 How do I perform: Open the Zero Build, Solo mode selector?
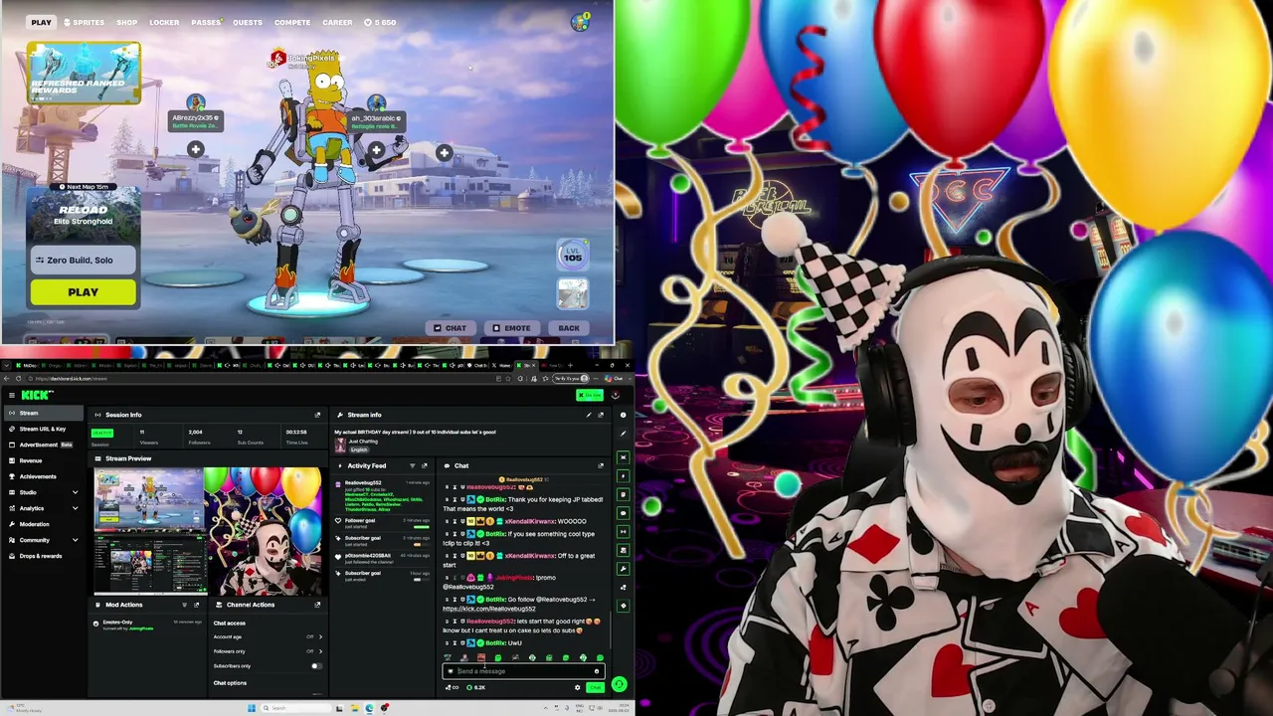coord(84,261)
